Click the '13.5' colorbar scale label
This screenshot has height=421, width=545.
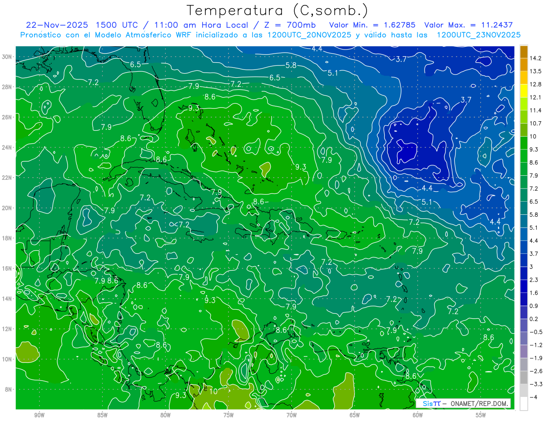pyautogui.click(x=535, y=71)
